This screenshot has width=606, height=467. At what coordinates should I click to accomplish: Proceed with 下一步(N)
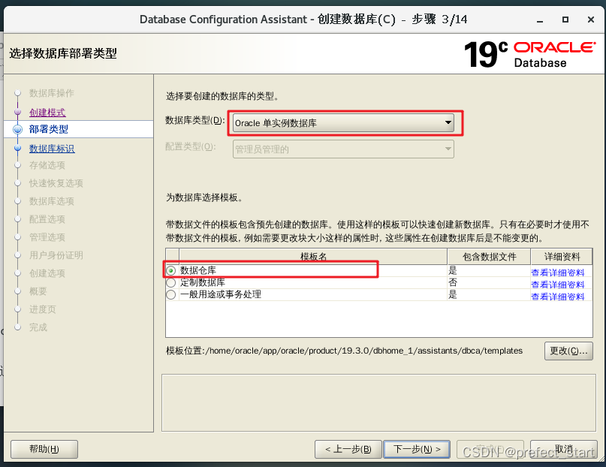click(x=417, y=449)
